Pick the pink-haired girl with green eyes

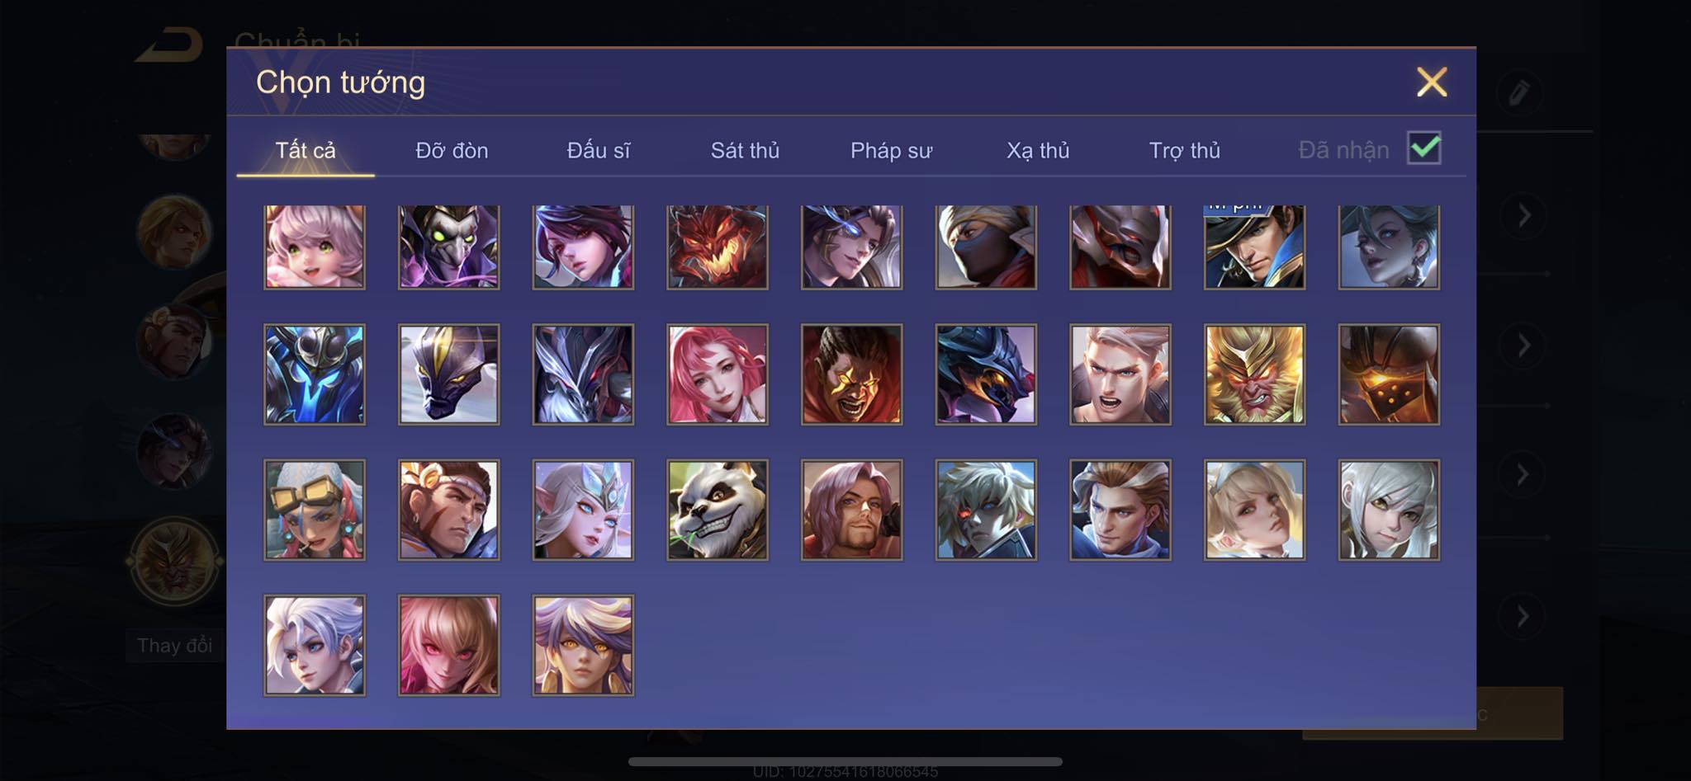[x=314, y=247]
